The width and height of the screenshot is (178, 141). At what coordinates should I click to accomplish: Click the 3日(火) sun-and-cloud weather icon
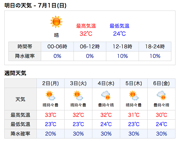tap(78, 96)
